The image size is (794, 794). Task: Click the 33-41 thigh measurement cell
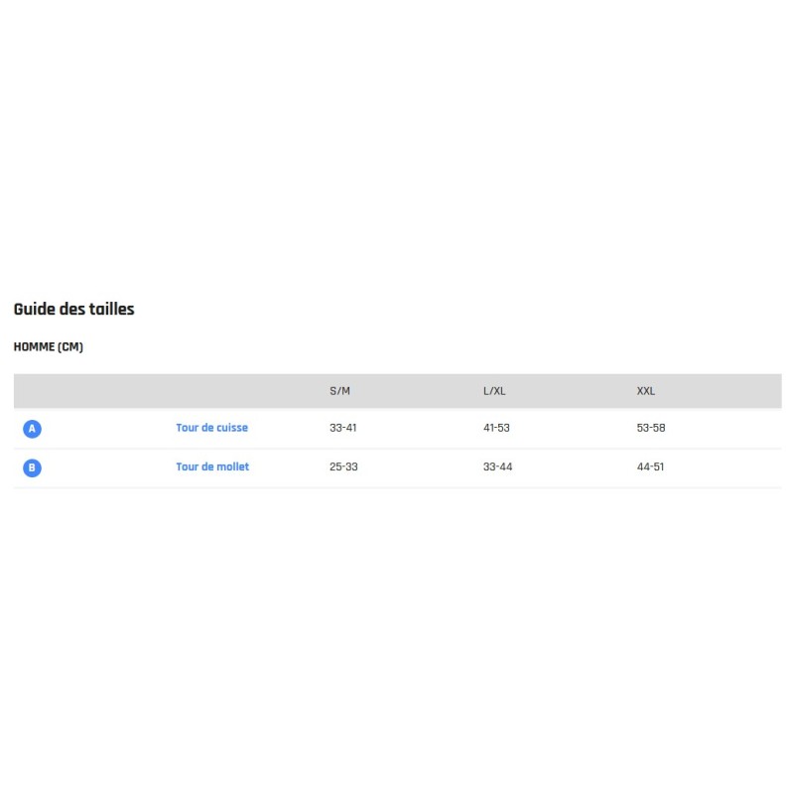pyautogui.click(x=342, y=428)
